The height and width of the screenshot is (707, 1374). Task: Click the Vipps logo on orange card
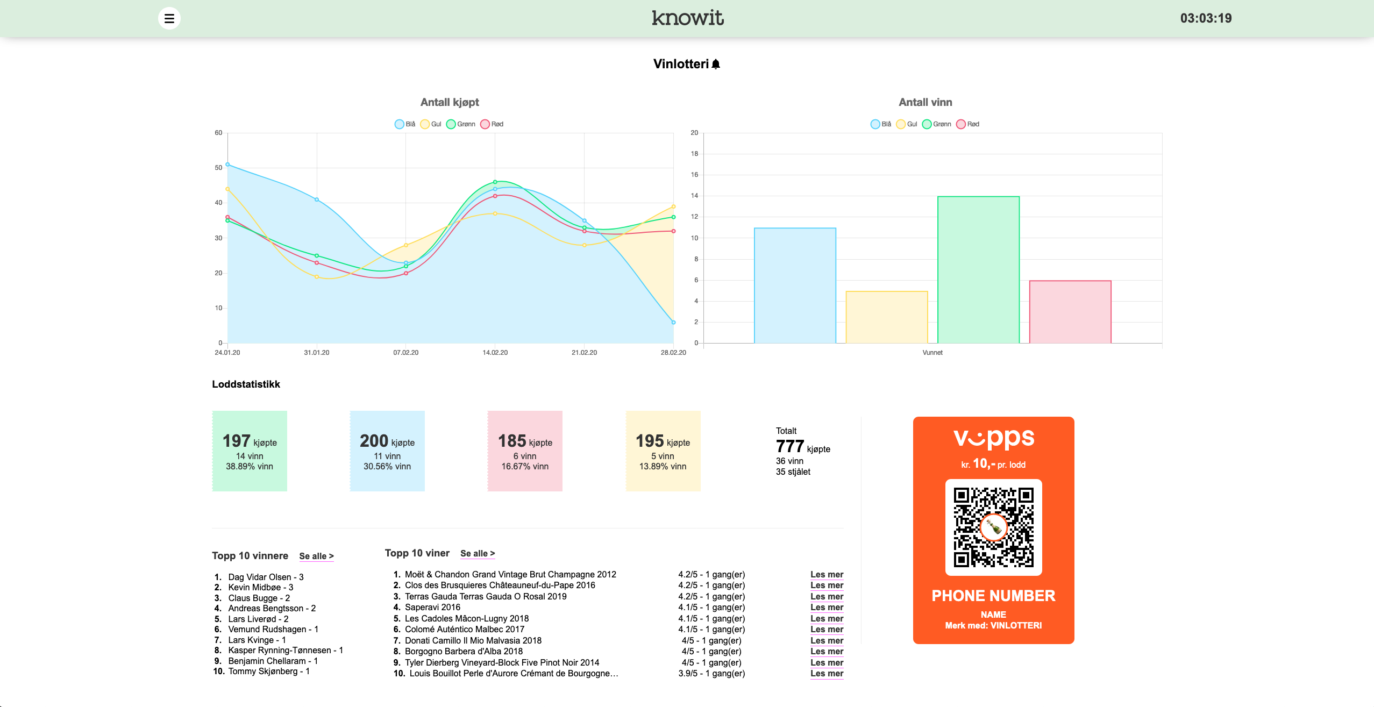(993, 438)
